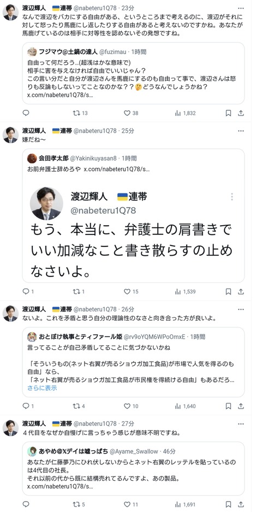Open three-dot menu on the 26分 tweet
Image resolution: width=262 pixels, height=512 pixels.
tap(241, 309)
